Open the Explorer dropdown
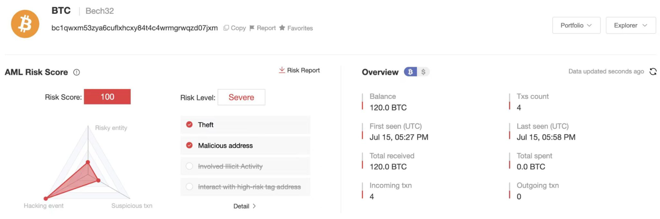 pos(630,25)
